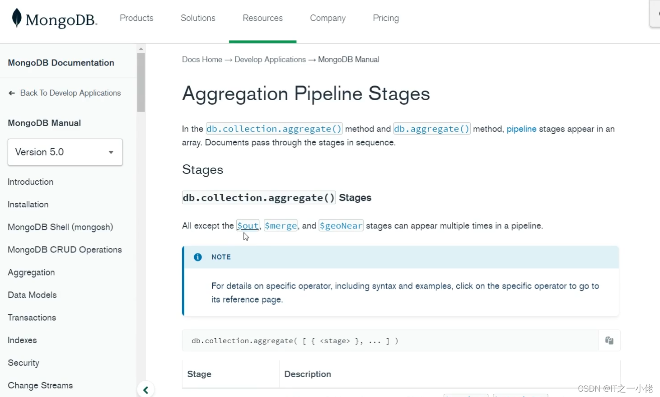Viewport: 660px width, 397px height.
Task: Follow the pipeline link
Action: (521, 129)
